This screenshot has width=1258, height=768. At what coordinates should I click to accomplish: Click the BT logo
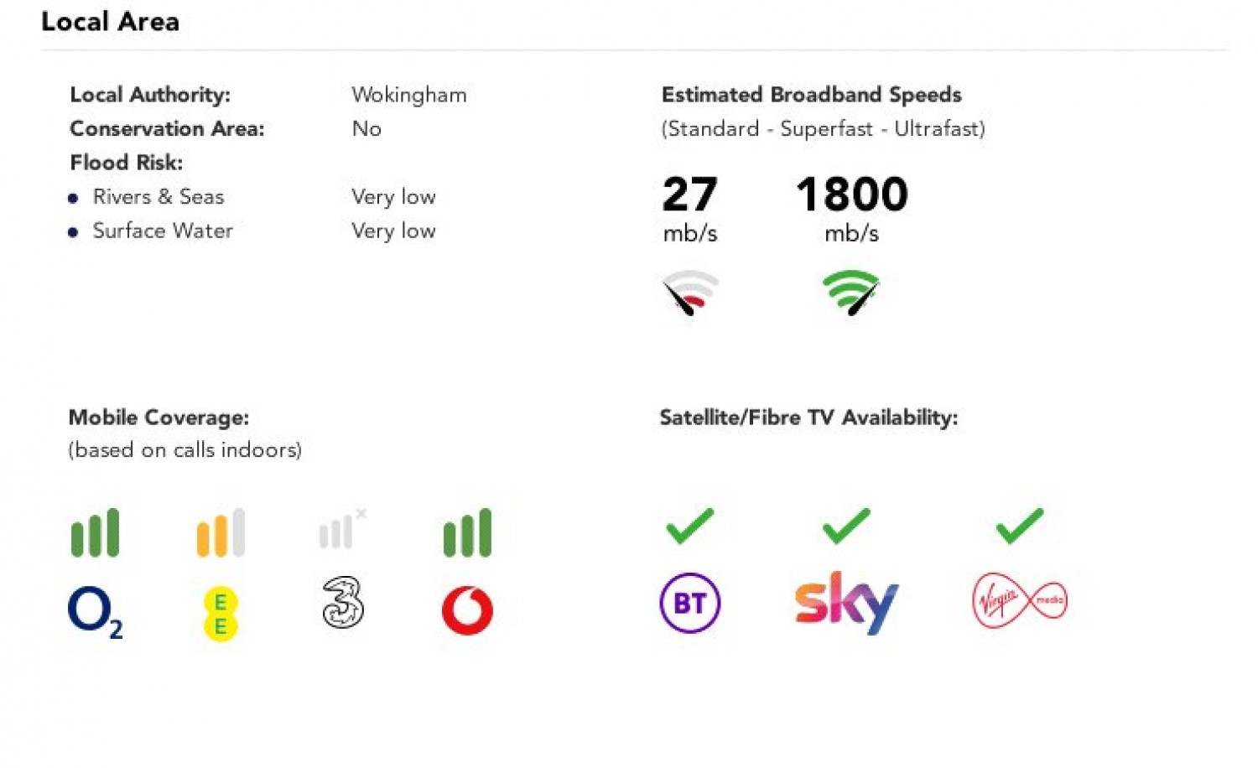click(x=689, y=603)
